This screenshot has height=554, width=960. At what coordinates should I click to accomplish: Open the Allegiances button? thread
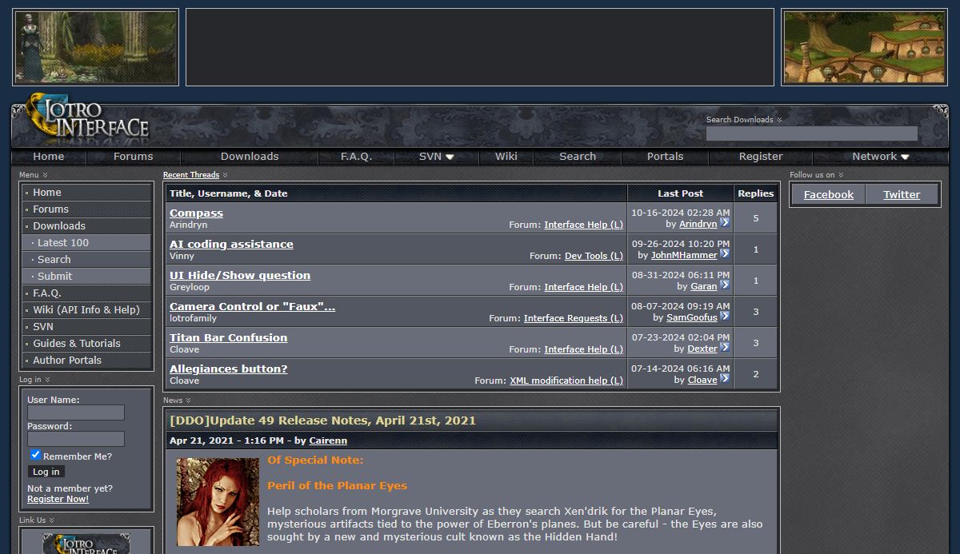click(x=228, y=369)
